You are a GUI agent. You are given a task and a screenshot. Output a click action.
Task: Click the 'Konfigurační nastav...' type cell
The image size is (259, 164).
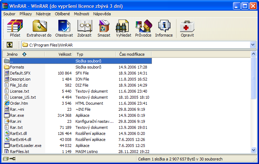point(95,121)
